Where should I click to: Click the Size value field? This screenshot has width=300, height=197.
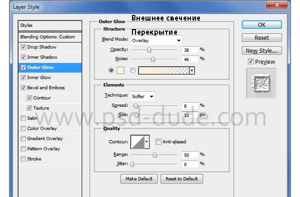(x=190, y=115)
